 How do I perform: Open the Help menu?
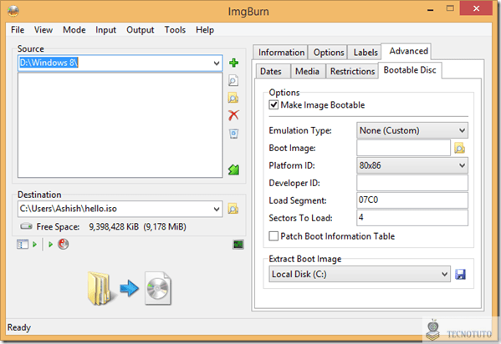[205, 30]
